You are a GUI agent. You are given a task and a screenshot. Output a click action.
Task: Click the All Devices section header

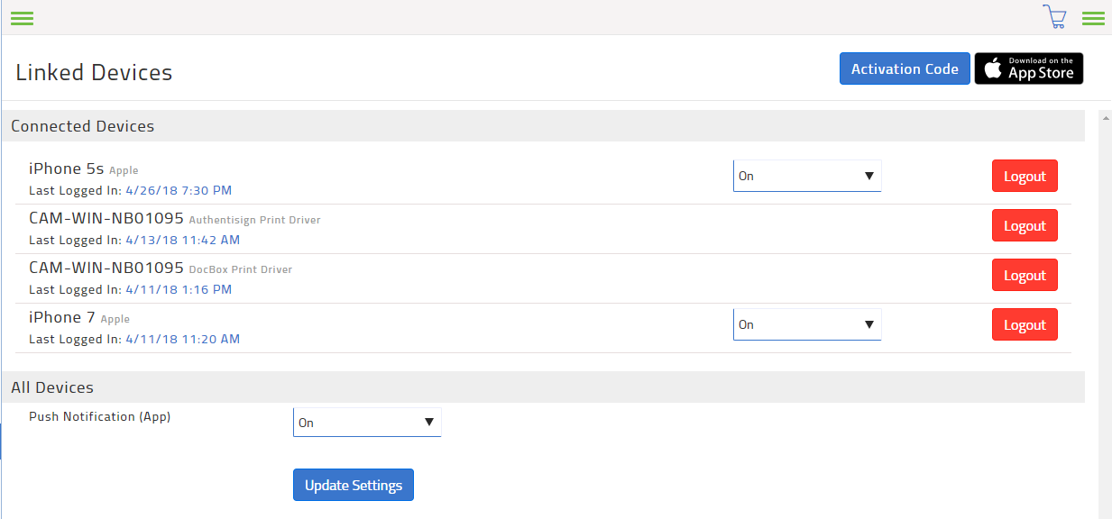pyautogui.click(x=52, y=387)
